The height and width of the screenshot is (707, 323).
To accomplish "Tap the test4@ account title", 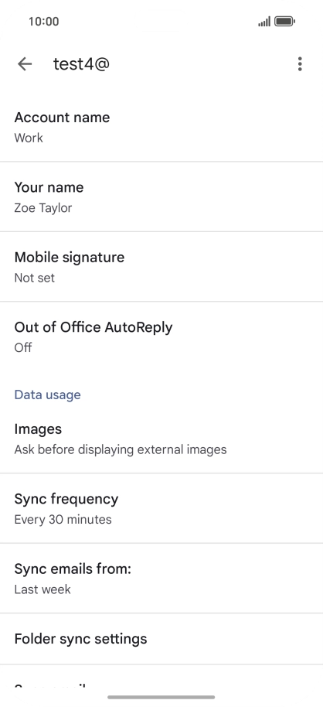I will tap(82, 64).
